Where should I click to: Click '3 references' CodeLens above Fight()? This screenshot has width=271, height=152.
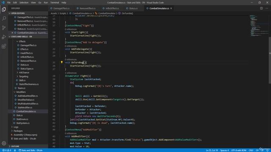pyautogui.click(x=71, y=73)
